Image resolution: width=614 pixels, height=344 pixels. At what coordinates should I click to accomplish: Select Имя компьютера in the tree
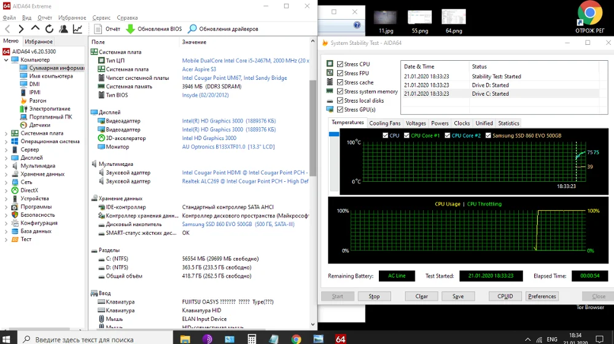51,76
